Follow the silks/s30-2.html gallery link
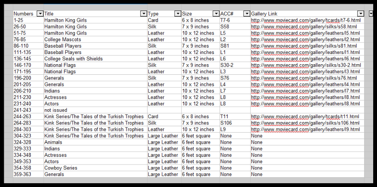 306,65
